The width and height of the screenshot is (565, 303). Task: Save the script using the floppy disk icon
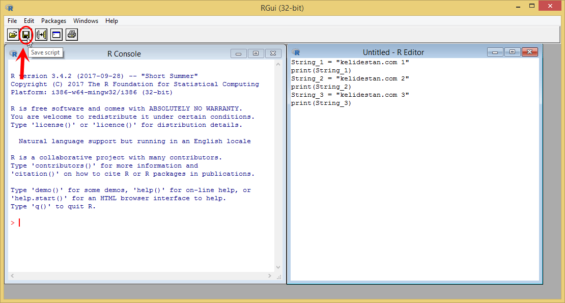(26, 35)
